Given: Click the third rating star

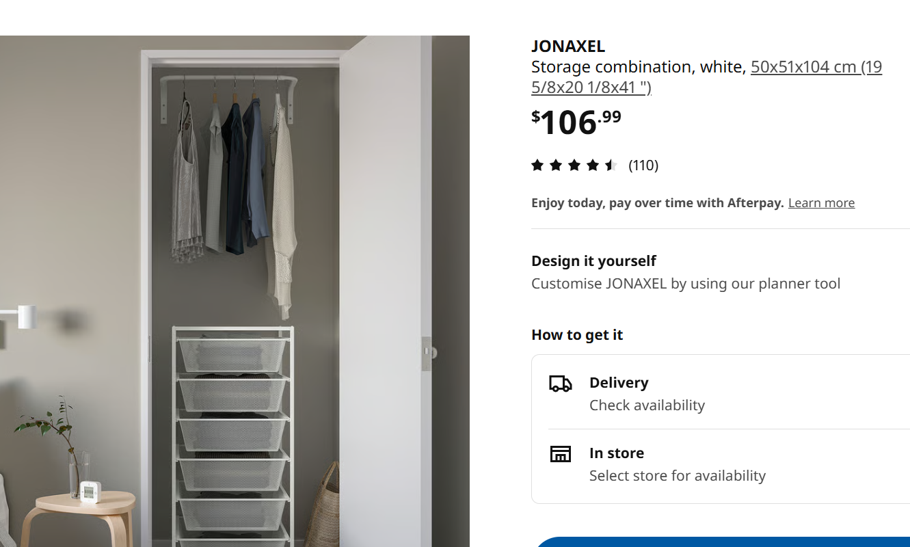Looking at the screenshot, I should (574, 165).
